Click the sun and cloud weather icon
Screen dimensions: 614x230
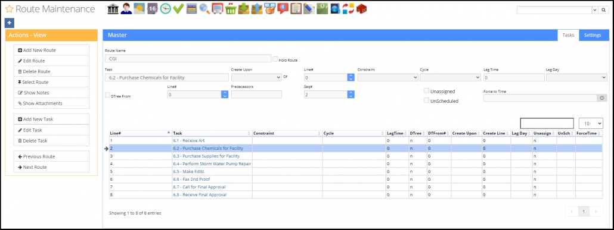[x=139, y=8]
